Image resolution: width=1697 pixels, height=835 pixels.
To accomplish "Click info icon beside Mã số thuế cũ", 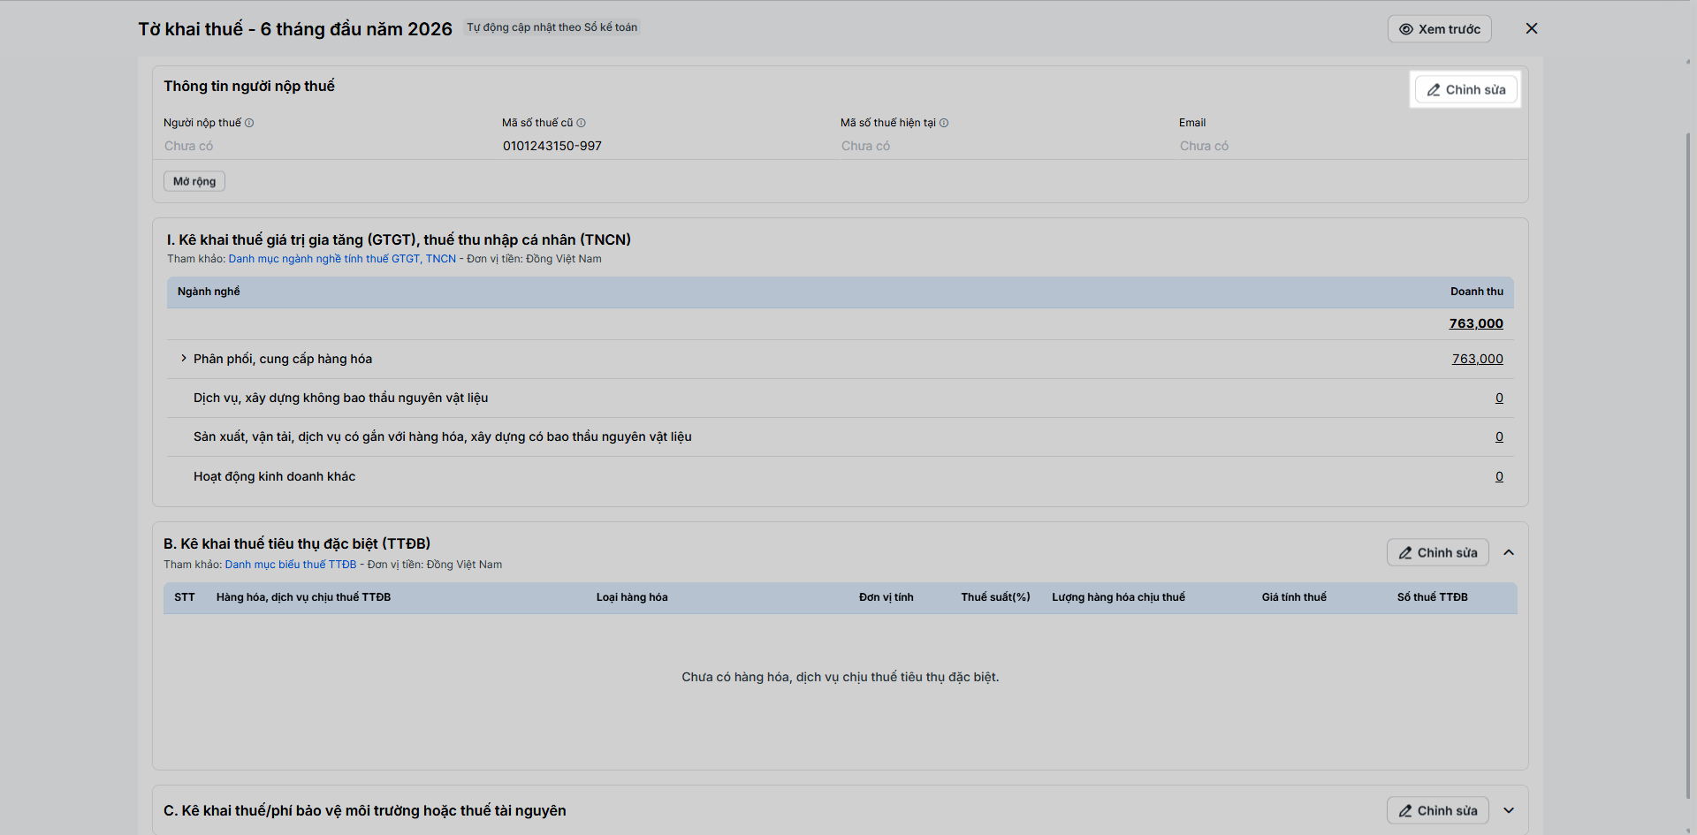I will 581,123.
